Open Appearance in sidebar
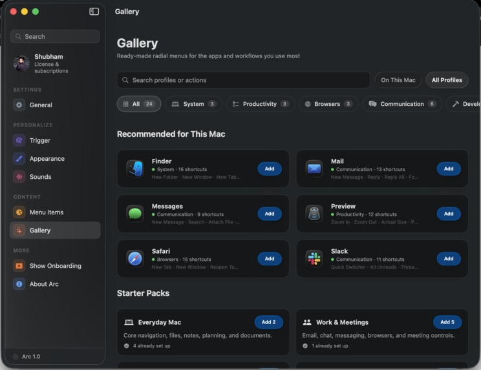 55,159
